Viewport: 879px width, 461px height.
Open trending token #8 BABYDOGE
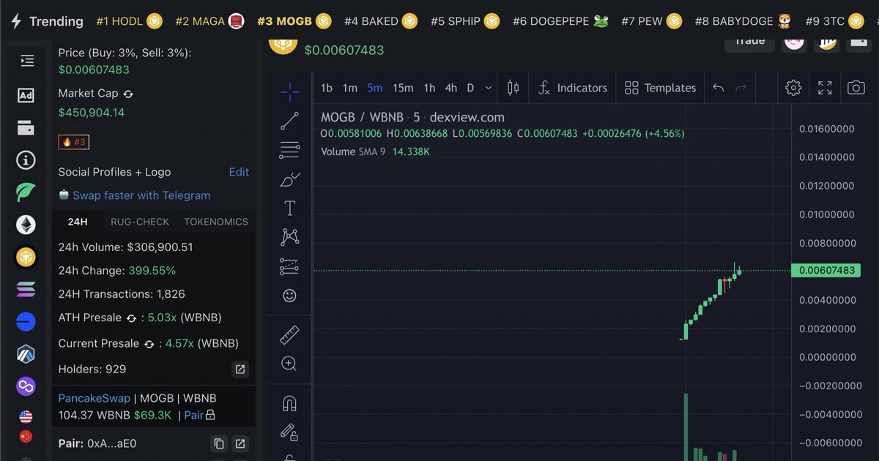point(743,21)
